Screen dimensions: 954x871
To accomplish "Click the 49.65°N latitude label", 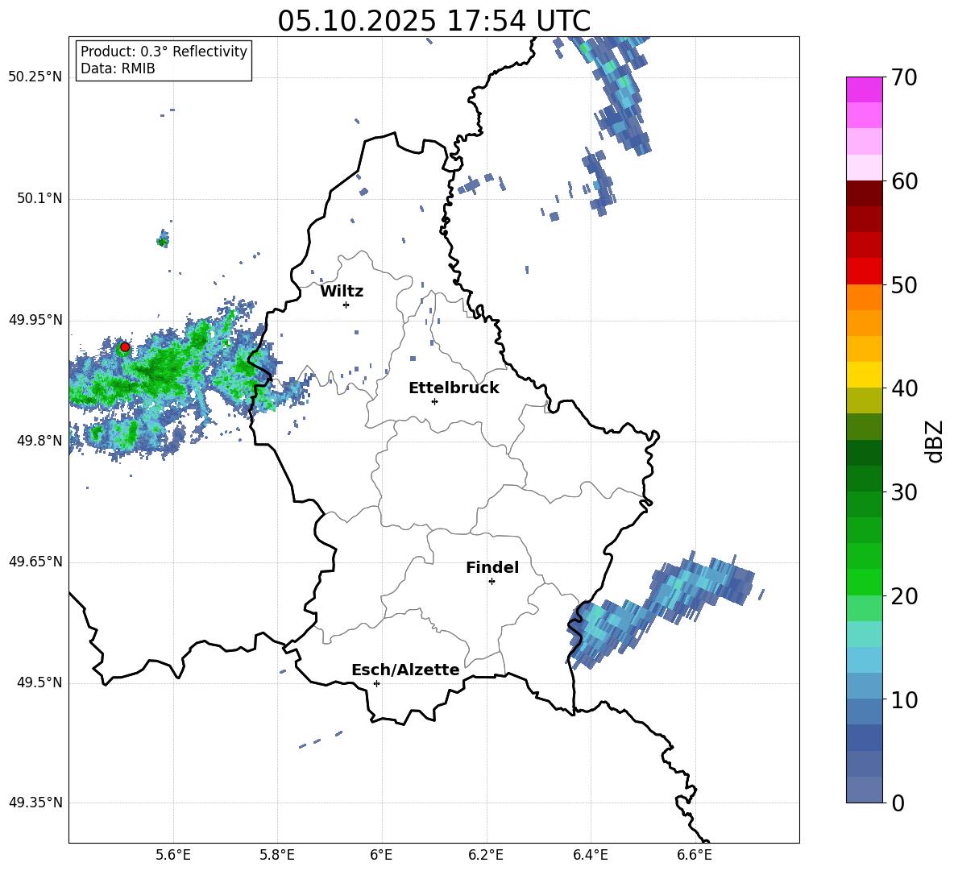I will click(x=35, y=562).
